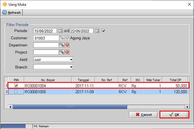
Task: Click the Customer code input field
Action: 46,38
